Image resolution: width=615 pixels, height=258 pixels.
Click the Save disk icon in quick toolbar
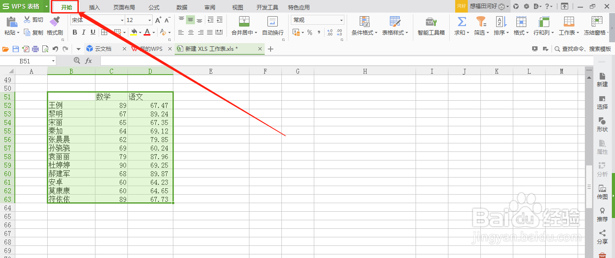point(16,49)
